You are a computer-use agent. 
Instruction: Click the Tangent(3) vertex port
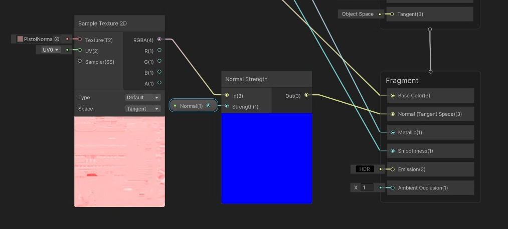392,14
